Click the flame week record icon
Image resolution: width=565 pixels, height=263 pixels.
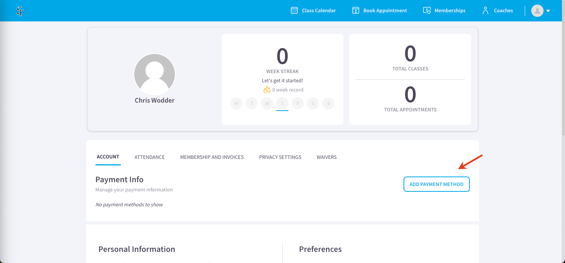(x=267, y=90)
